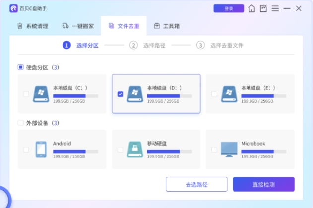Click the document icon of 文件去重
This screenshot has height=208, width=313.
click(111, 26)
